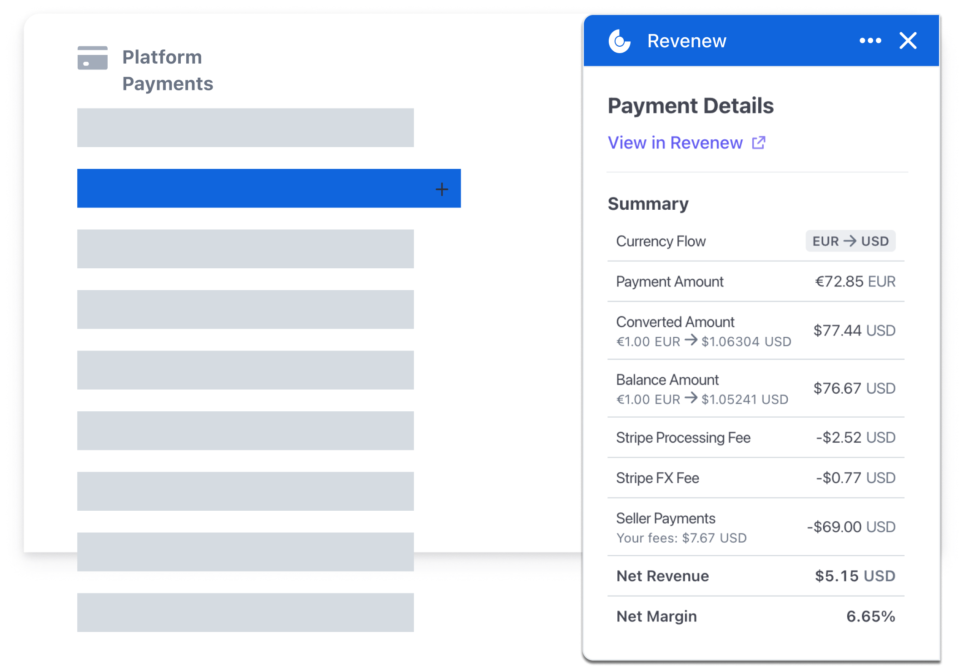Click the external link icon beside View in Revenew
Viewport: 964px width, 666px height.
758,143
